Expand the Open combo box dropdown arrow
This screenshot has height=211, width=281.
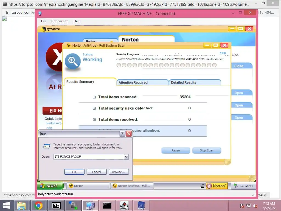(126, 157)
